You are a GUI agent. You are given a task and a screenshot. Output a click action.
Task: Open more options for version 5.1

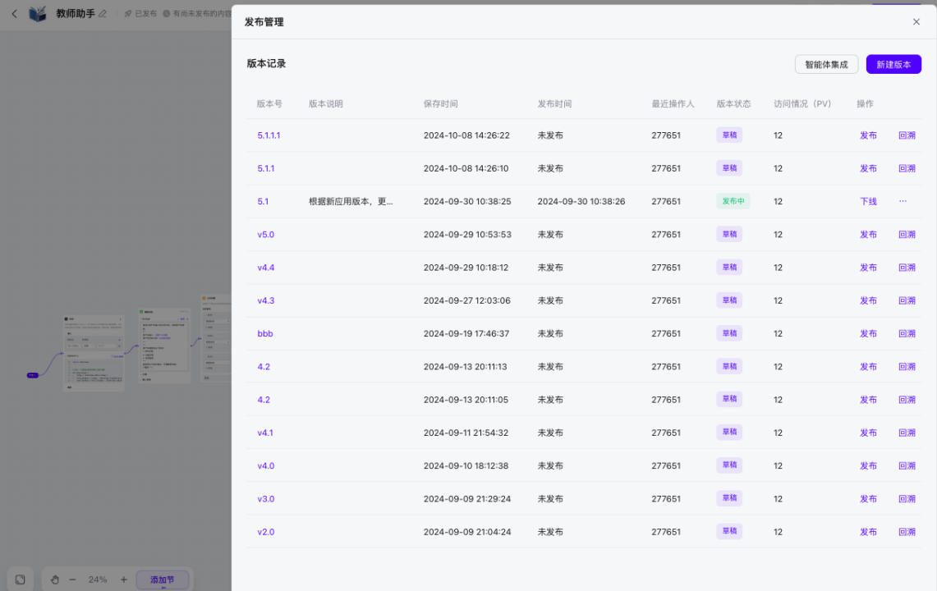coord(903,201)
